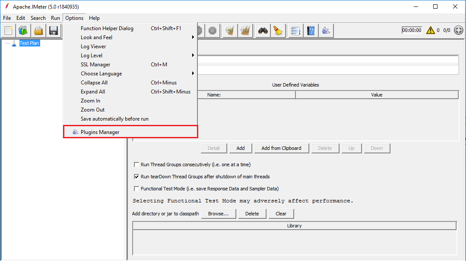Click the Open file folder icon
The image size is (466, 261).
38,31
